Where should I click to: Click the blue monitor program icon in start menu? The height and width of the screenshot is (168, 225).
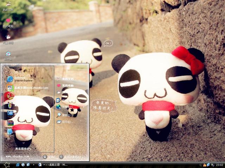10,113
